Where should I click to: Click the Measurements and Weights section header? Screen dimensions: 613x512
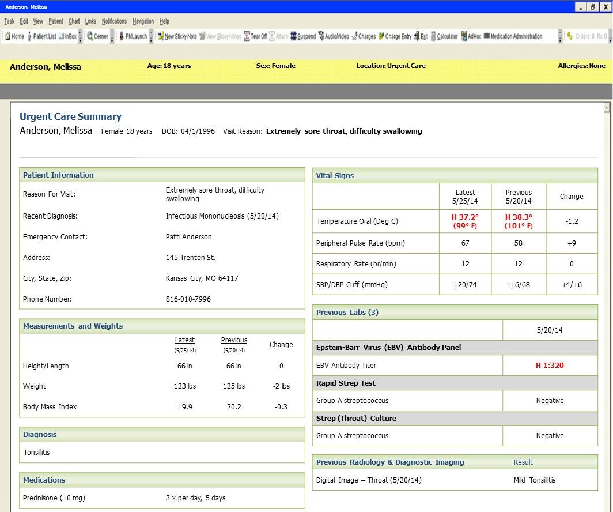click(162, 326)
